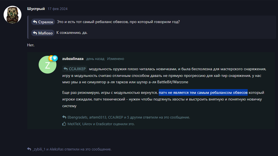Go to Mafioso's mentioned post
Image resolution: width=278 pixels, height=156 pixels.
coord(45,33)
